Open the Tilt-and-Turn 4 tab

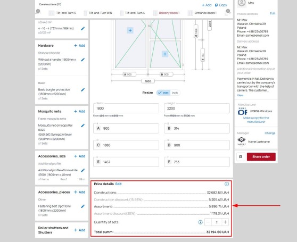[133, 13]
